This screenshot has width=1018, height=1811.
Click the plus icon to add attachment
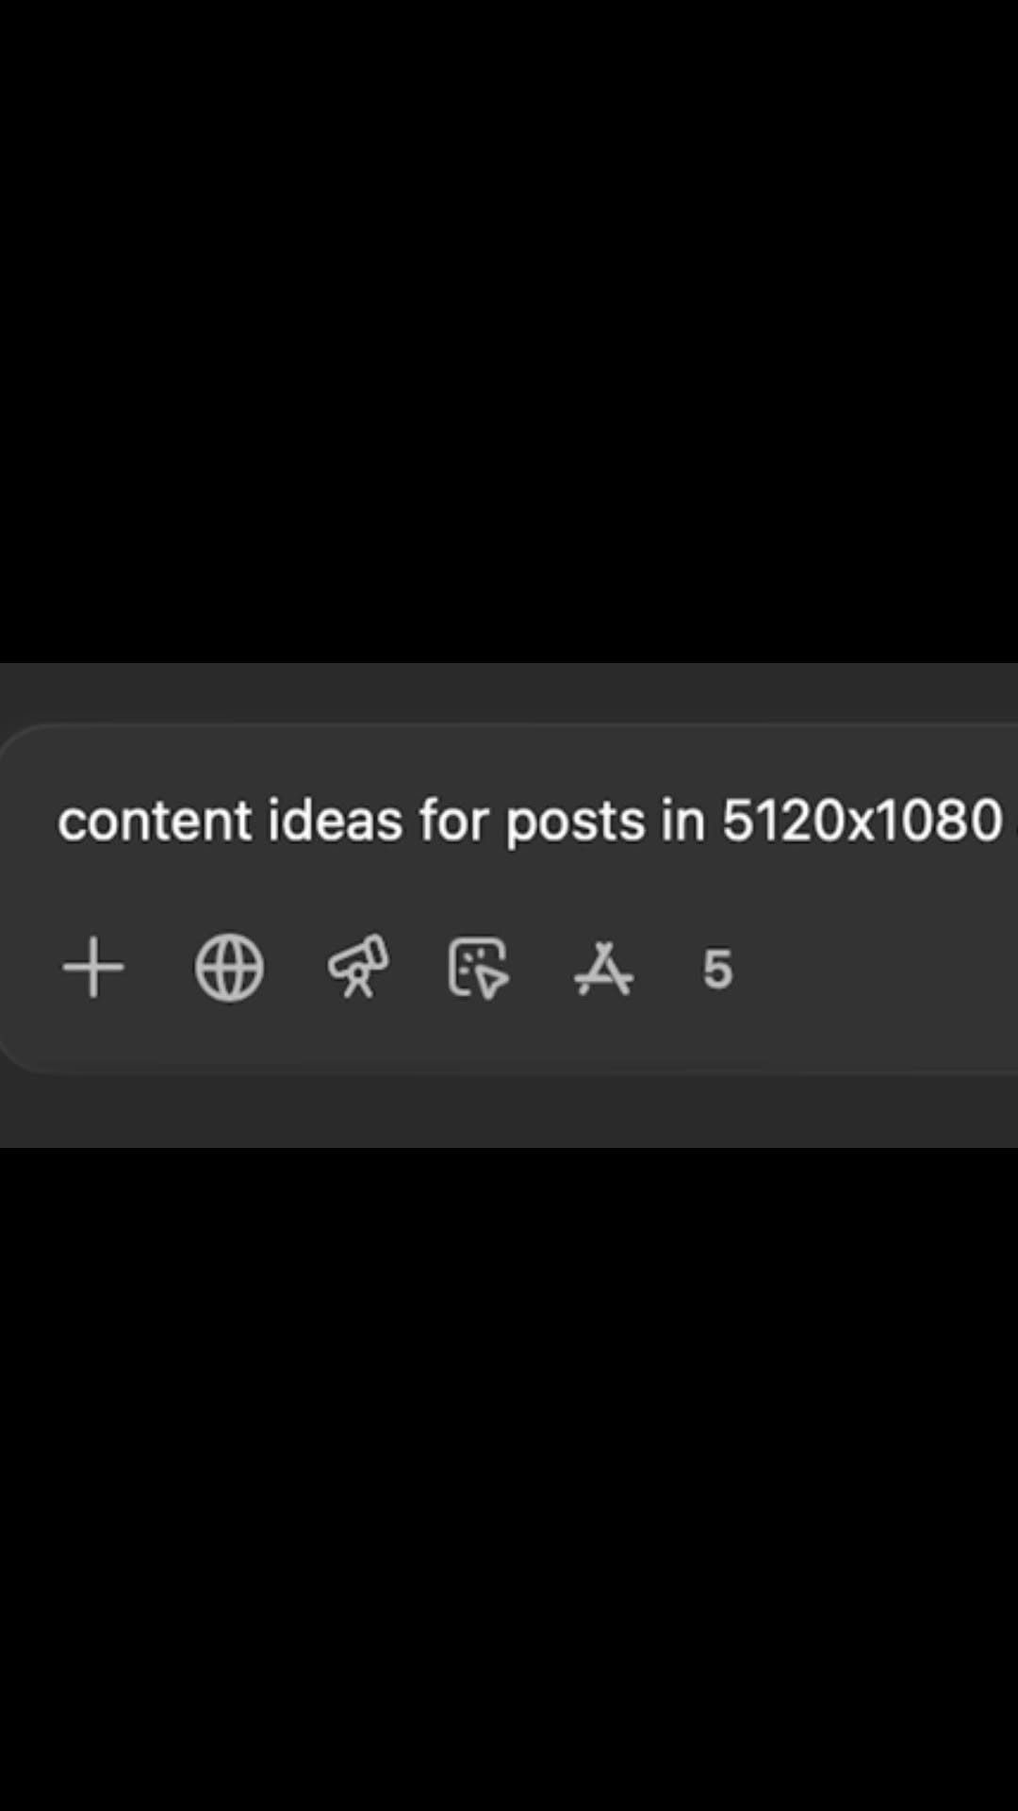tap(93, 968)
